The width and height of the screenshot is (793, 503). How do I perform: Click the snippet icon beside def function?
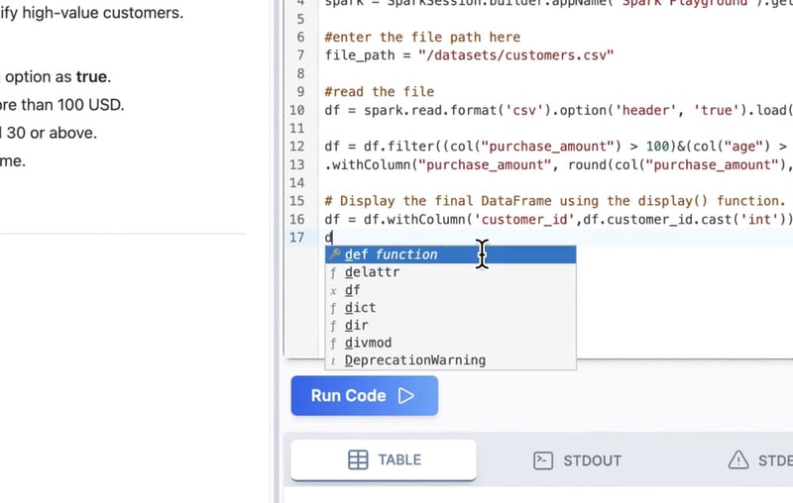click(x=334, y=254)
